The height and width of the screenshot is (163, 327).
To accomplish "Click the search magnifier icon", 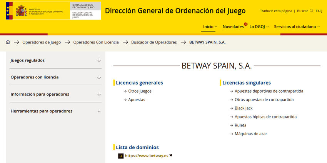I will [x=312, y=11].
